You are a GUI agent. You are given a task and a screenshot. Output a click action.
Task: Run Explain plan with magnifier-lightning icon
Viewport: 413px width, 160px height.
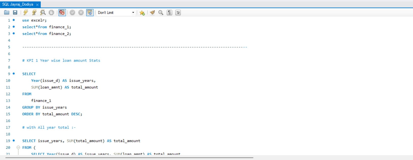click(43, 13)
